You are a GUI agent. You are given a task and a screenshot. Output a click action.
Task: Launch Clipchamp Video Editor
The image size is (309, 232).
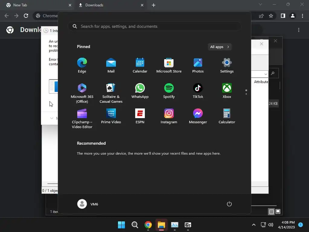click(82, 118)
